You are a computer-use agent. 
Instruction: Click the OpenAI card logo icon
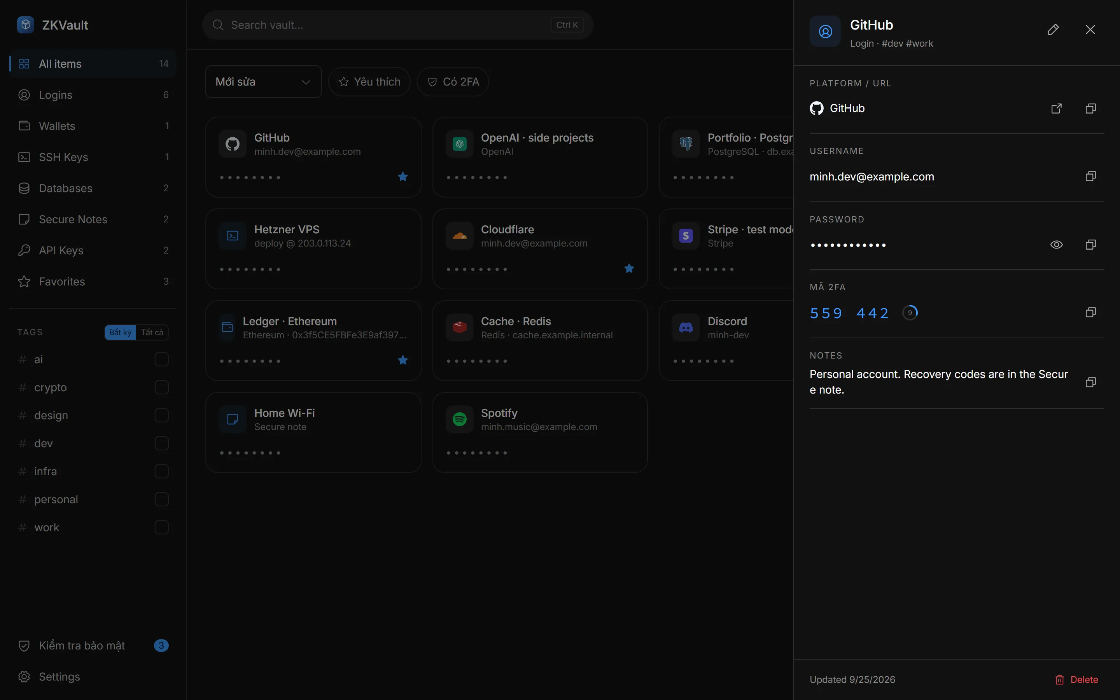pos(459,144)
